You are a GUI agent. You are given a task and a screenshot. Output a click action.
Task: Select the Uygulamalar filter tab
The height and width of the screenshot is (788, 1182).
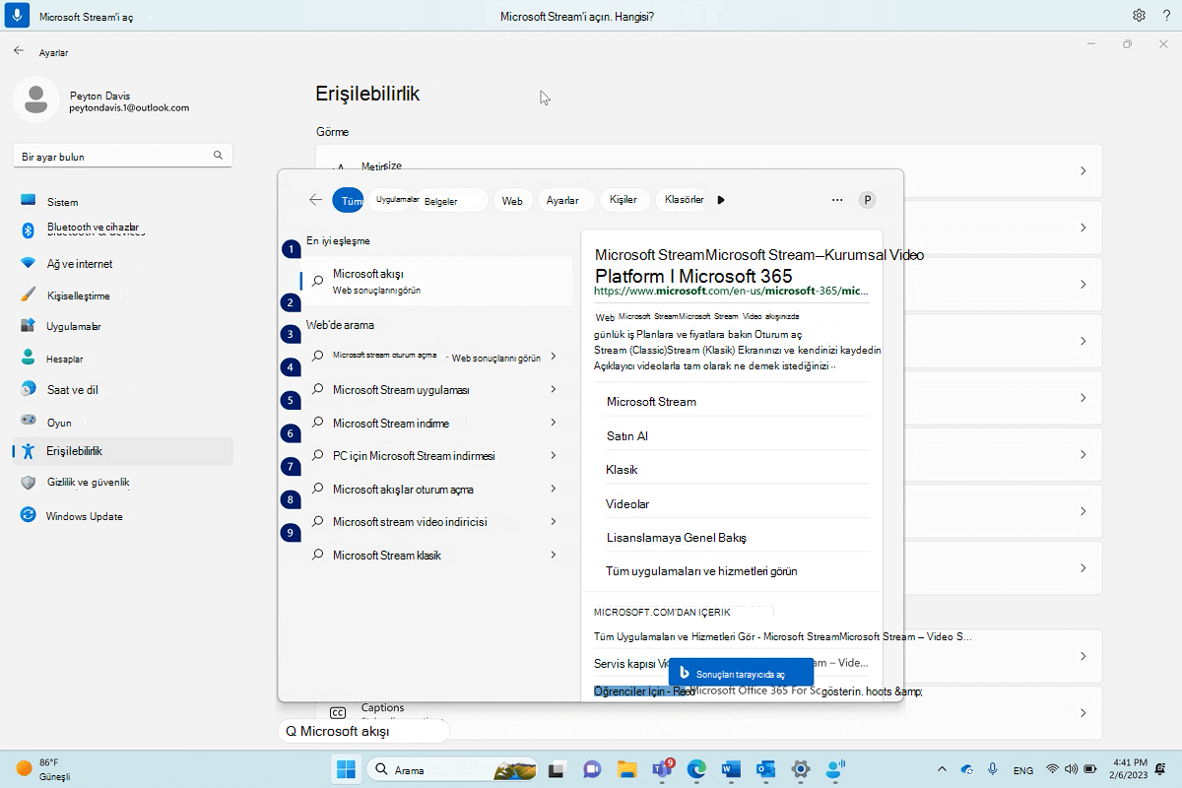pos(397,200)
